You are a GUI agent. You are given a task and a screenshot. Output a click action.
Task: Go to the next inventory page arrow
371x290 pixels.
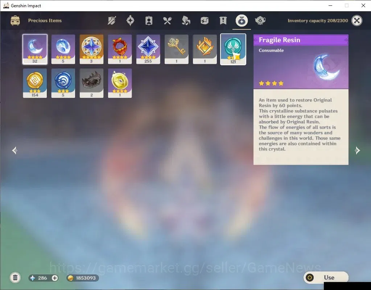pyautogui.click(x=357, y=150)
